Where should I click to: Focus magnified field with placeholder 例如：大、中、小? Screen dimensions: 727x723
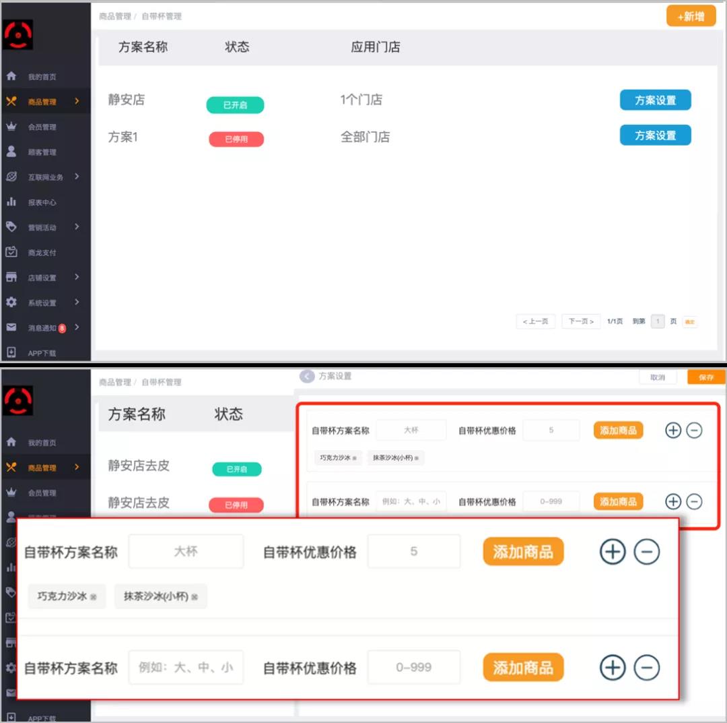(x=186, y=667)
